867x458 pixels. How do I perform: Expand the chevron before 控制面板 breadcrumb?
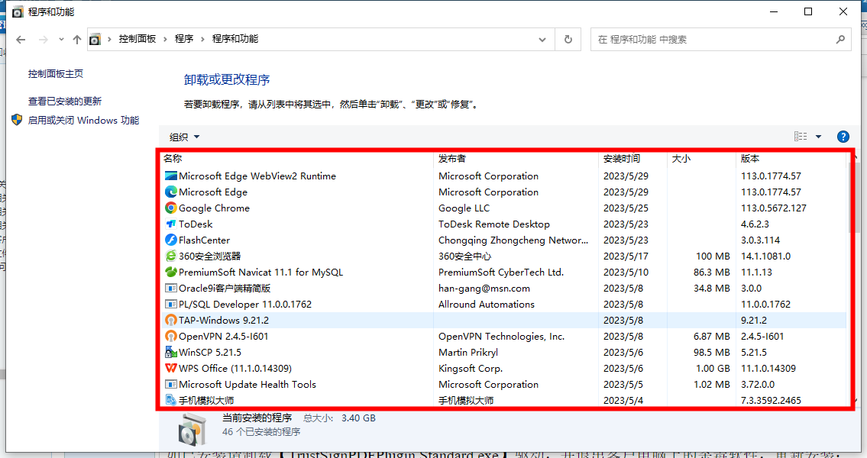109,39
